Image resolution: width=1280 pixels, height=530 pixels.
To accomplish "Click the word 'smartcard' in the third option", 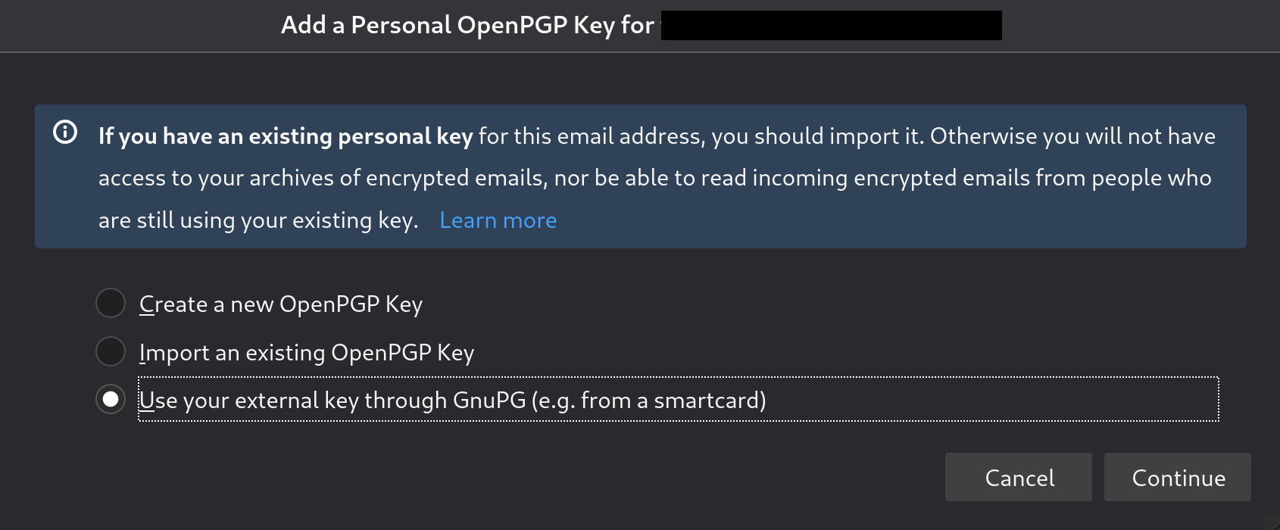I will tap(707, 400).
